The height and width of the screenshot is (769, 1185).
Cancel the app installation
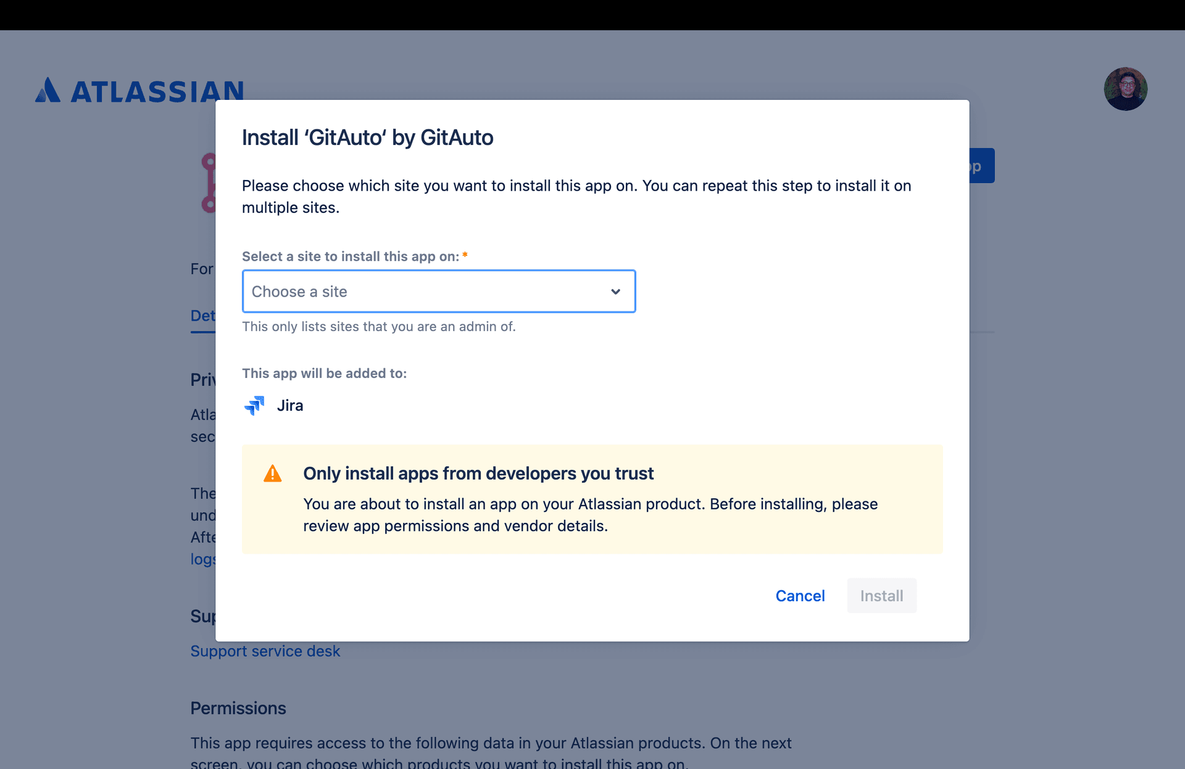point(800,596)
